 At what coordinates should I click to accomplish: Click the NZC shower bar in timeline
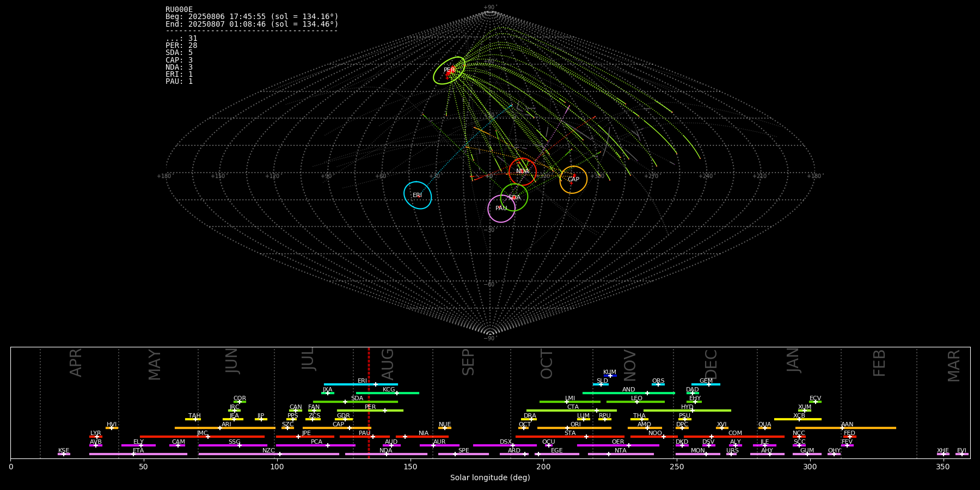click(269, 454)
